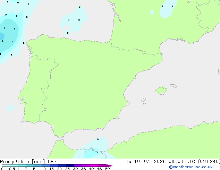Click the '30' legend scale label
Viewport: 220px width, 170px height.
(x=75, y=169)
